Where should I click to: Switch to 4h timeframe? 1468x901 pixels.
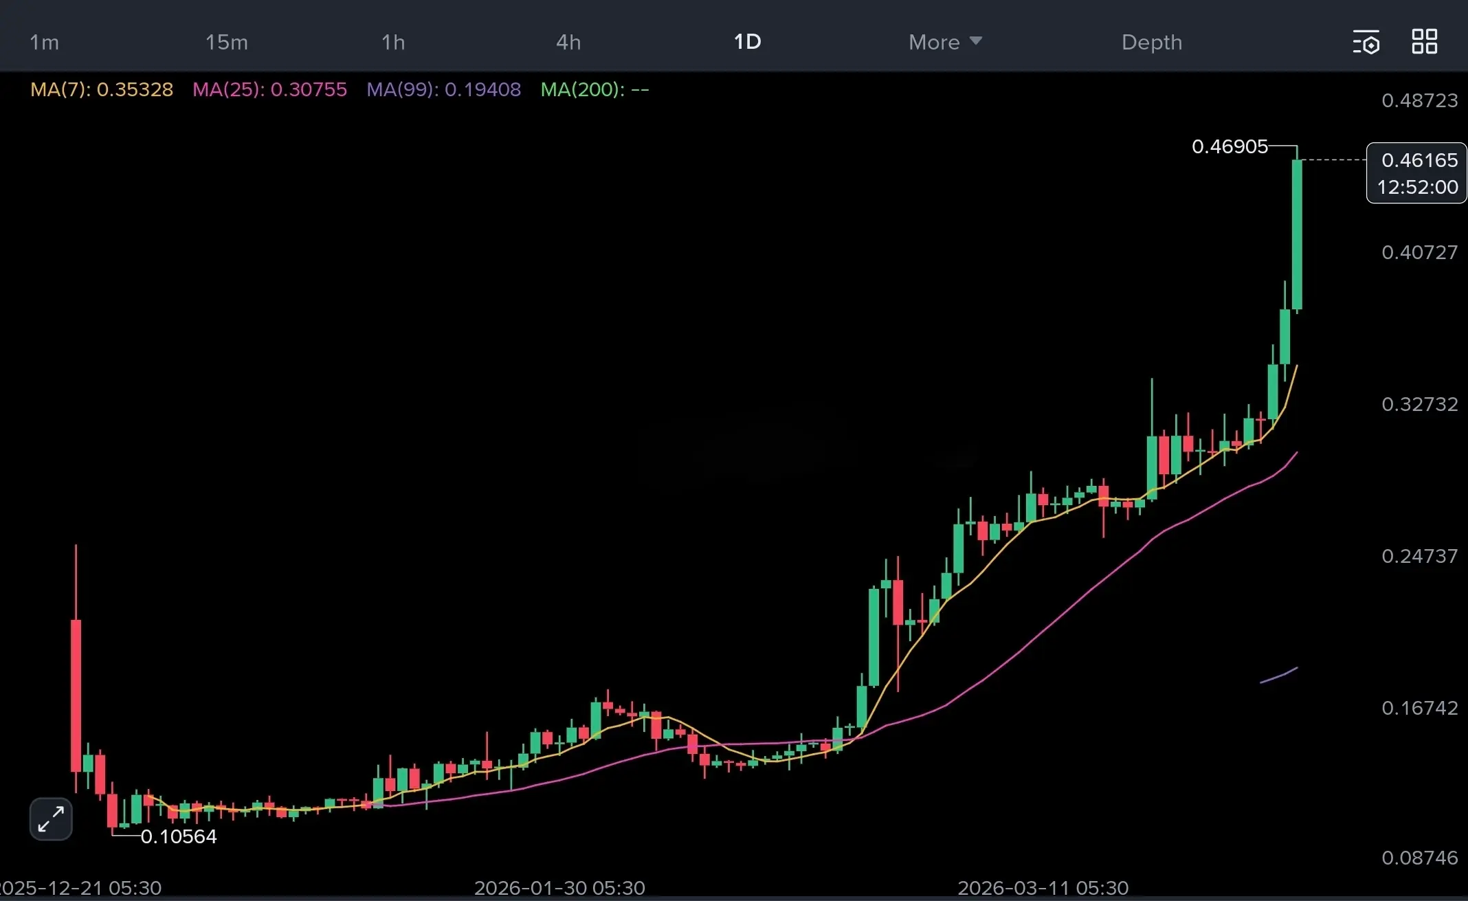(x=568, y=42)
